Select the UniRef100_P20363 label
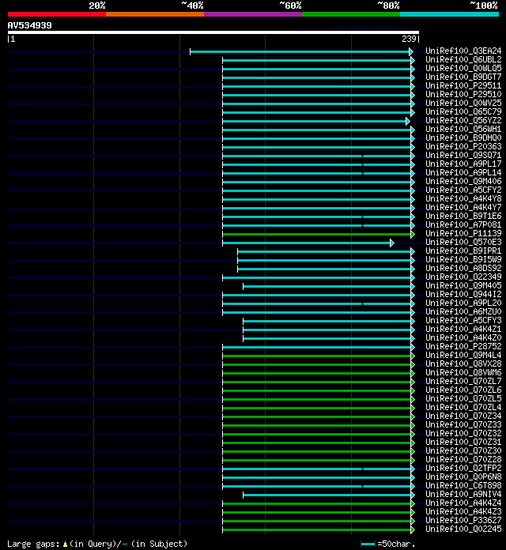This screenshot has width=506, height=550. pyautogui.click(x=463, y=146)
